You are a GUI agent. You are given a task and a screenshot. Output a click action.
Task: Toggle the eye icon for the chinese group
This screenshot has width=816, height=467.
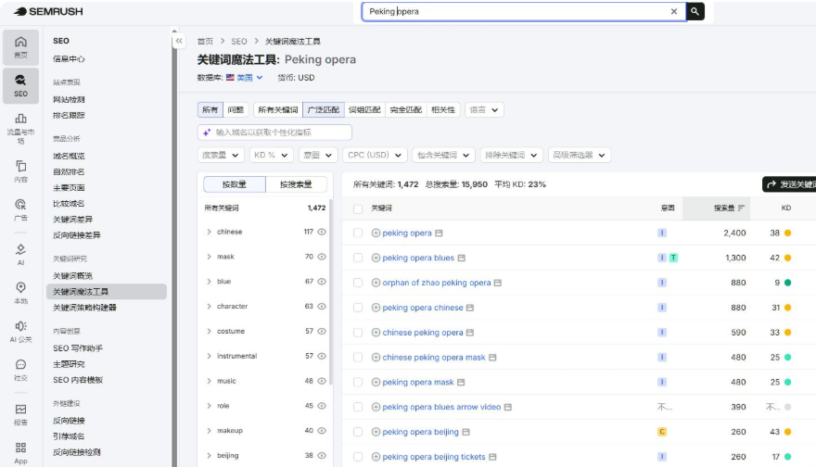tap(322, 232)
